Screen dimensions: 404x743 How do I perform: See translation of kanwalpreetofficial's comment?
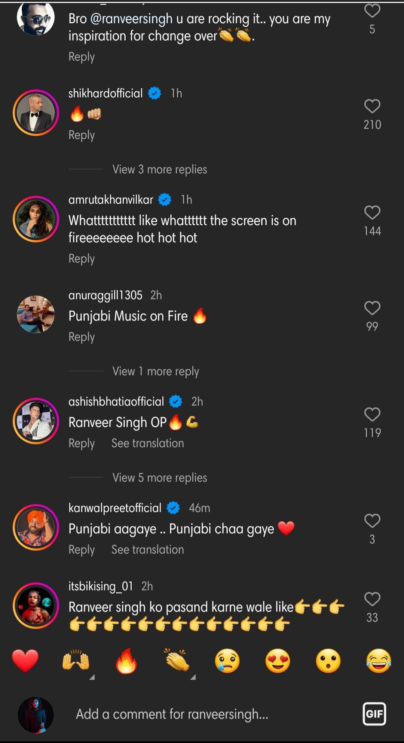pos(148,550)
